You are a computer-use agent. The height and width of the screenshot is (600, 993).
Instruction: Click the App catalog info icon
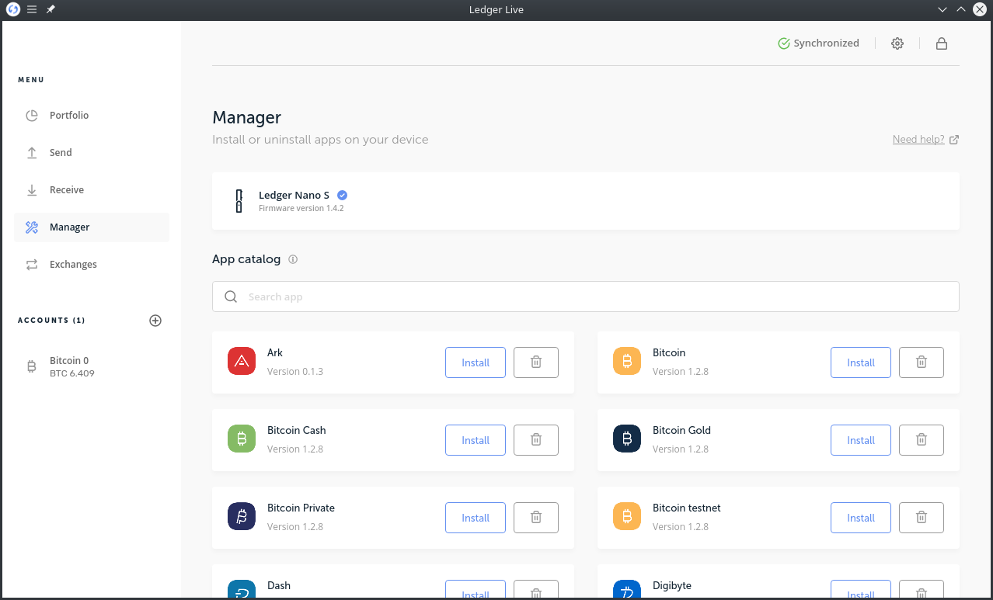tap(293, 259)
